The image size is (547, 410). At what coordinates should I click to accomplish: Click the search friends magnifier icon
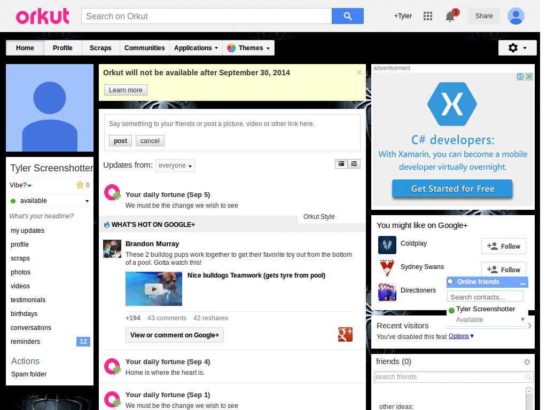tap(528, 377)
